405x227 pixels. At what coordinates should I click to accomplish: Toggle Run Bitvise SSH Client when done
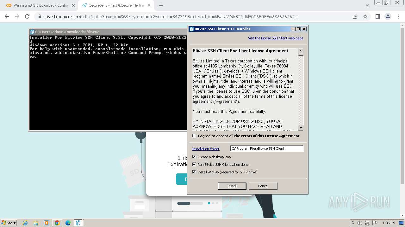pos(194,164)
